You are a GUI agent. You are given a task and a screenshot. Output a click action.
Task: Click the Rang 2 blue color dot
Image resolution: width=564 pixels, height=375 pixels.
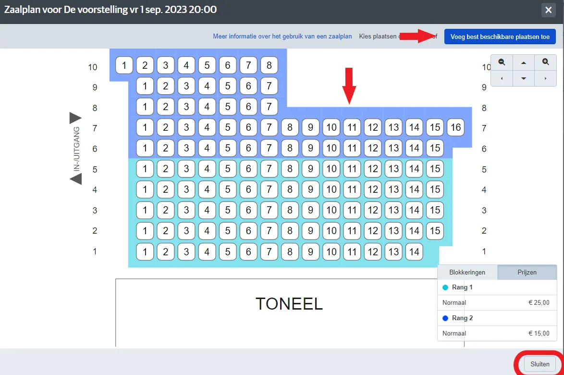point(445,318)
